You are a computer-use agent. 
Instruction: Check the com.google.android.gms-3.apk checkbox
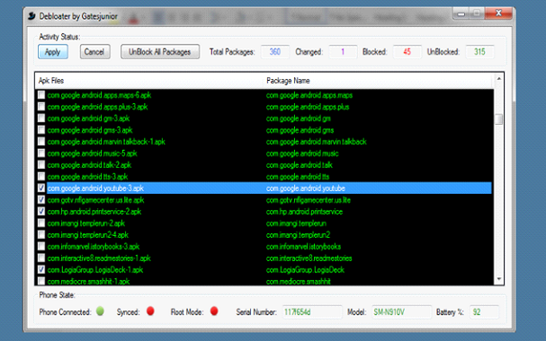(41, 130)
